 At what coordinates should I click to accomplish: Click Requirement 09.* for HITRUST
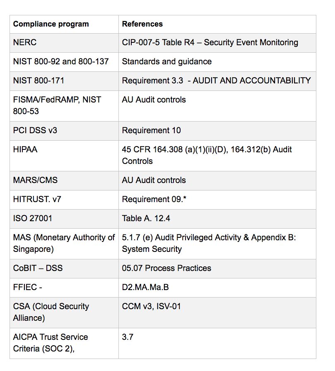click(x=154, y=199)
